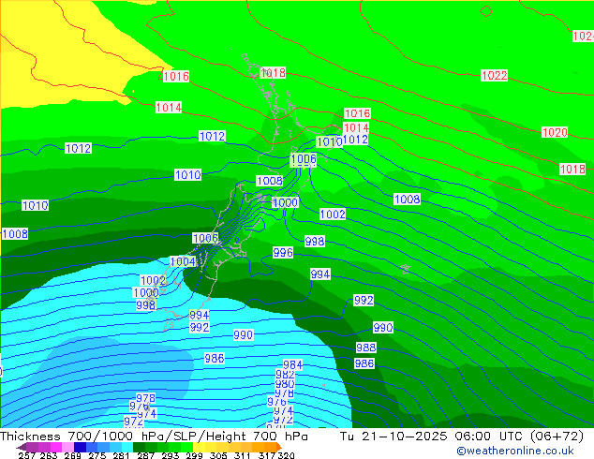The width and height of the screenshot is (594, 459).
Task: Select the legend value 281
Action: 121,455
